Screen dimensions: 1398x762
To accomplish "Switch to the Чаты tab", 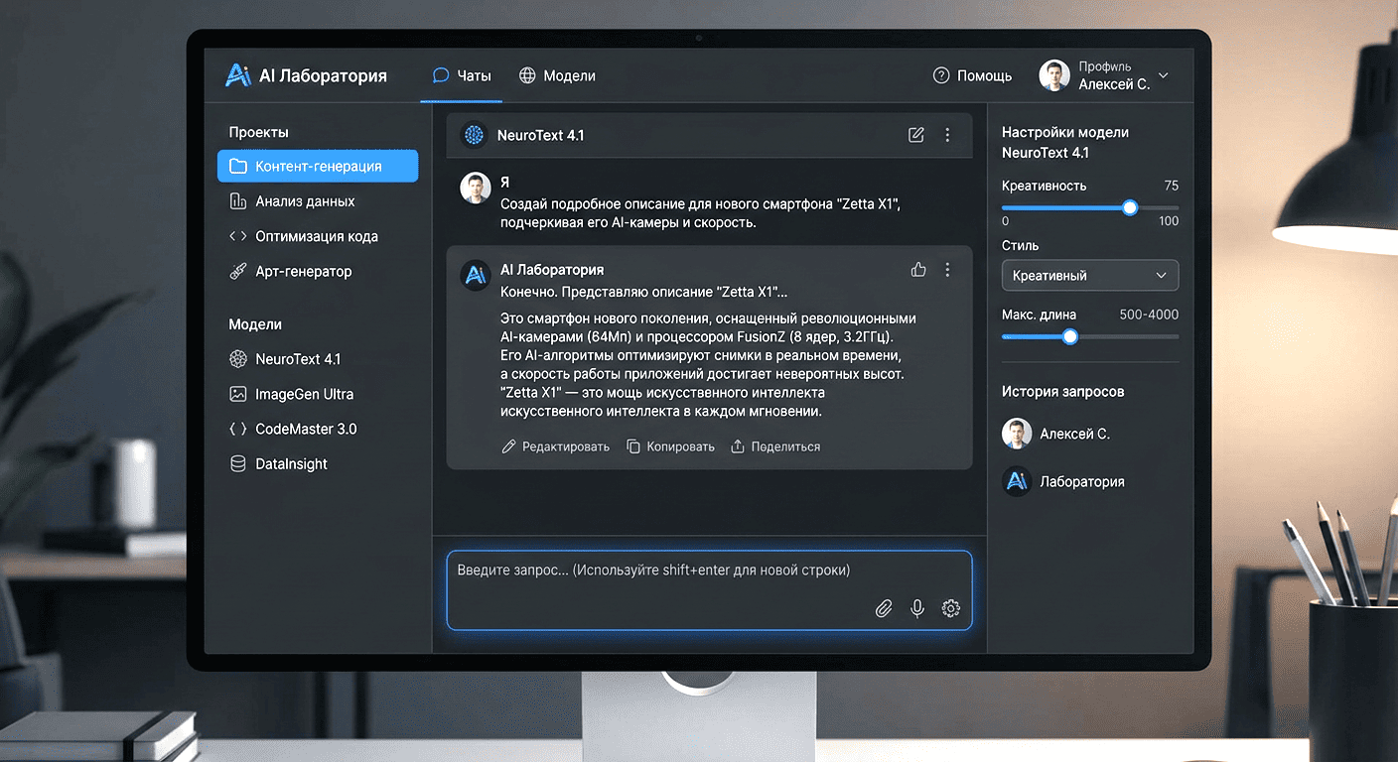I will tap(462, 75).
